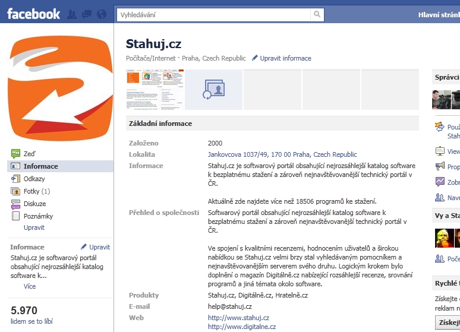This screenshot has height=332, width=460.
Task: Open Poznámky in the sidebar
Action: pos(38,216)
